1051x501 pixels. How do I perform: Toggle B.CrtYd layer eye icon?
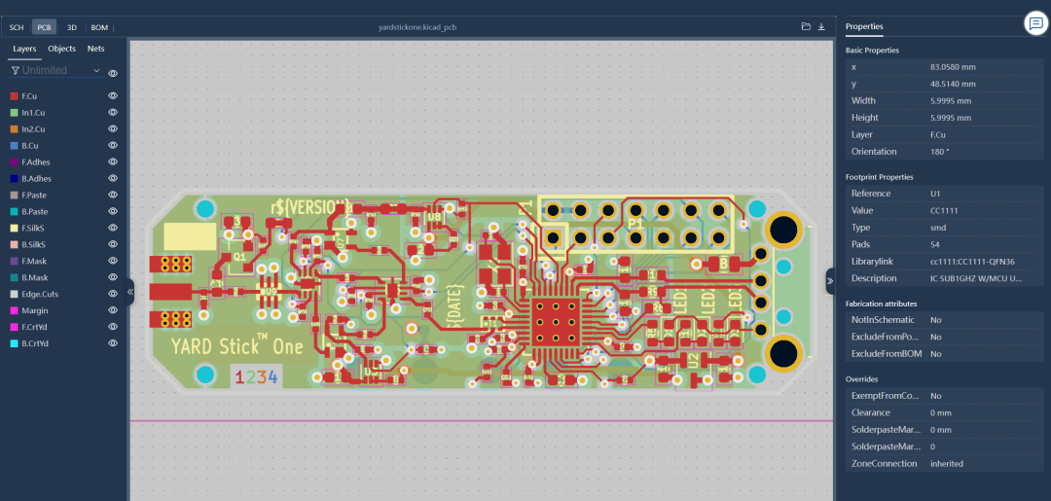[x=113, y=343]
